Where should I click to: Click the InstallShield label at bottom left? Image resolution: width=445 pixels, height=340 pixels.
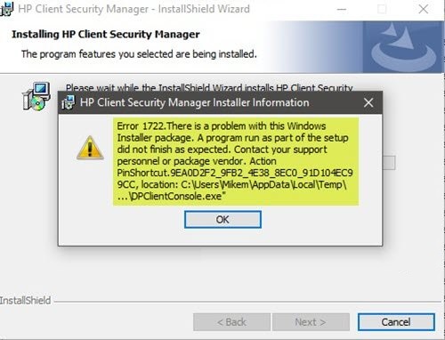[25, 301]
